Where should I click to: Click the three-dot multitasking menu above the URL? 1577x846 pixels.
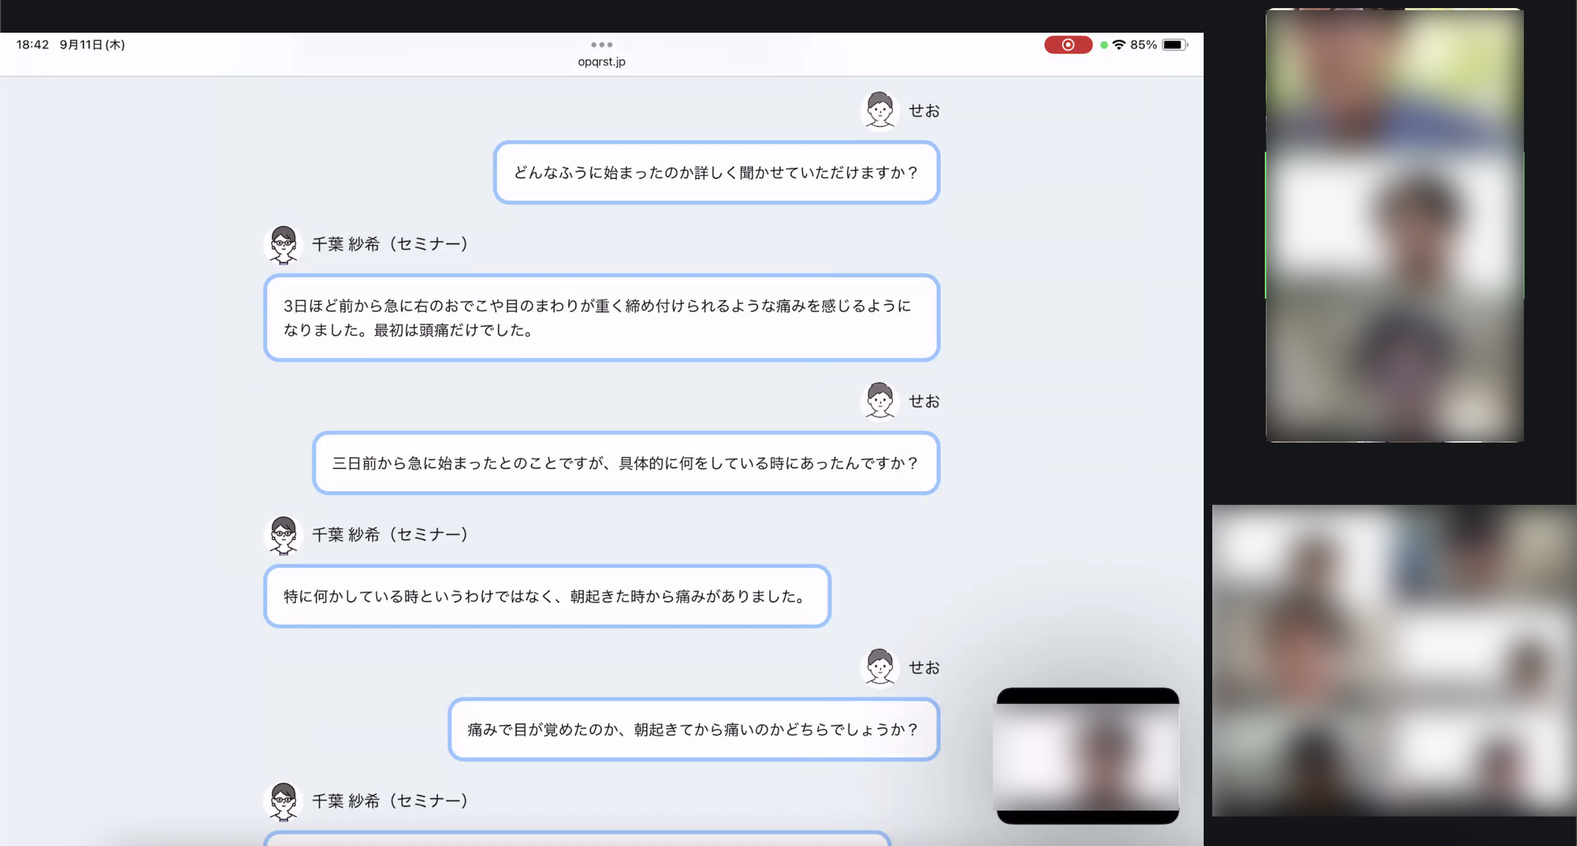tap(601, 45)
